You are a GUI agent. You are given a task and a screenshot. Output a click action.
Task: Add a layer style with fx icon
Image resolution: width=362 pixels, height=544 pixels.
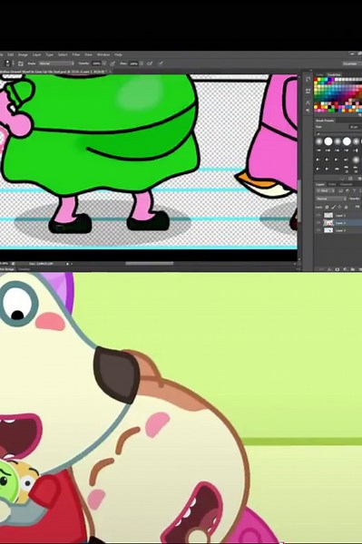coord(329,269)
